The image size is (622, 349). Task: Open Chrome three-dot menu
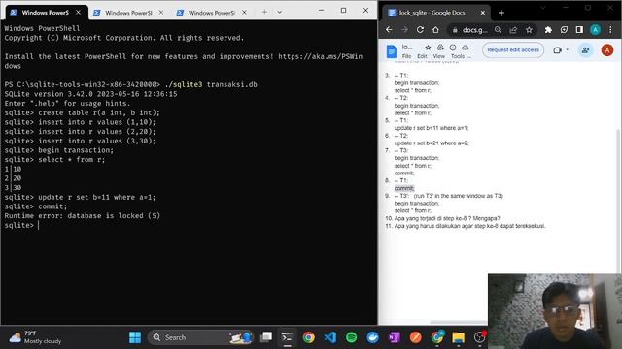pyautogui.click(x=610, y=30)
